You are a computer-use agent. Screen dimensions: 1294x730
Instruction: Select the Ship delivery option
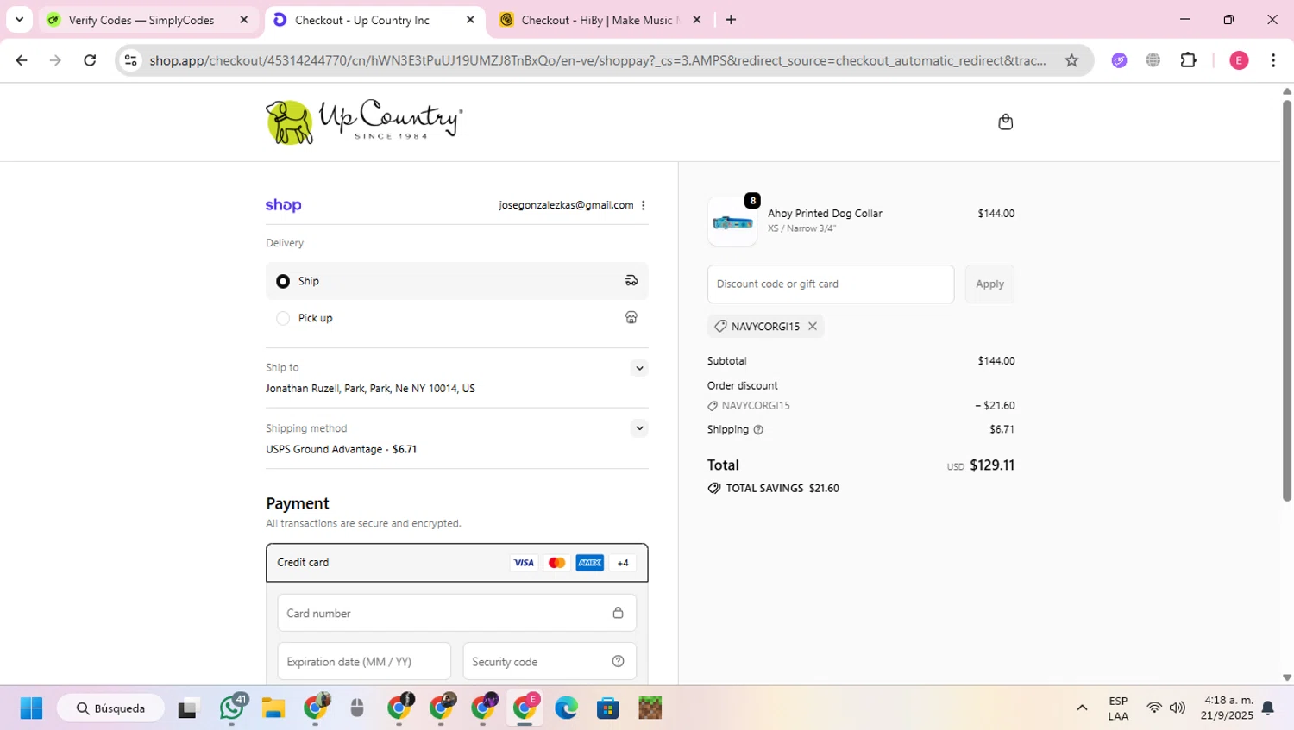pyautogui.click(x=457, y=281)
